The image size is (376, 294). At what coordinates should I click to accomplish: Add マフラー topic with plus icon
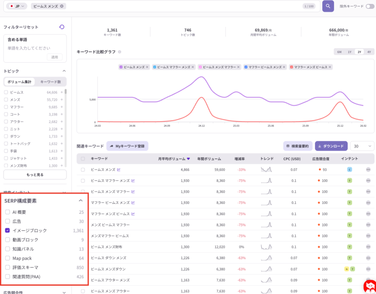62,107
